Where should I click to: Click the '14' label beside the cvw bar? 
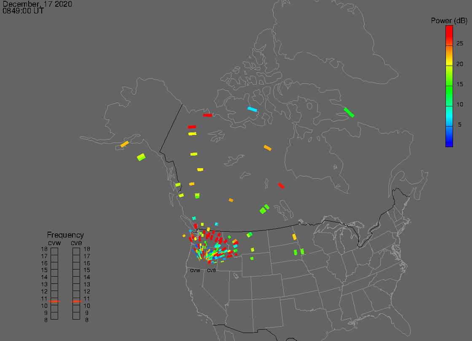(x=44, y=278)
